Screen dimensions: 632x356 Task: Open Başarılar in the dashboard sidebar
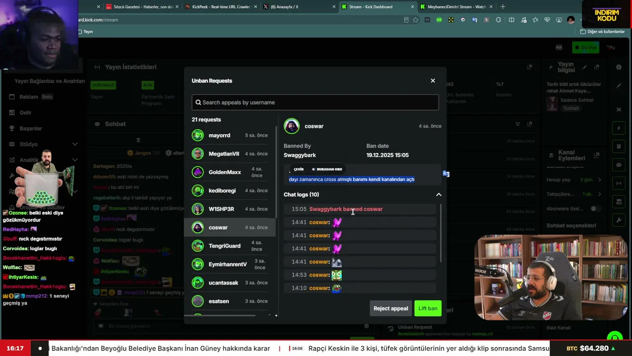[x=26, y=129]
